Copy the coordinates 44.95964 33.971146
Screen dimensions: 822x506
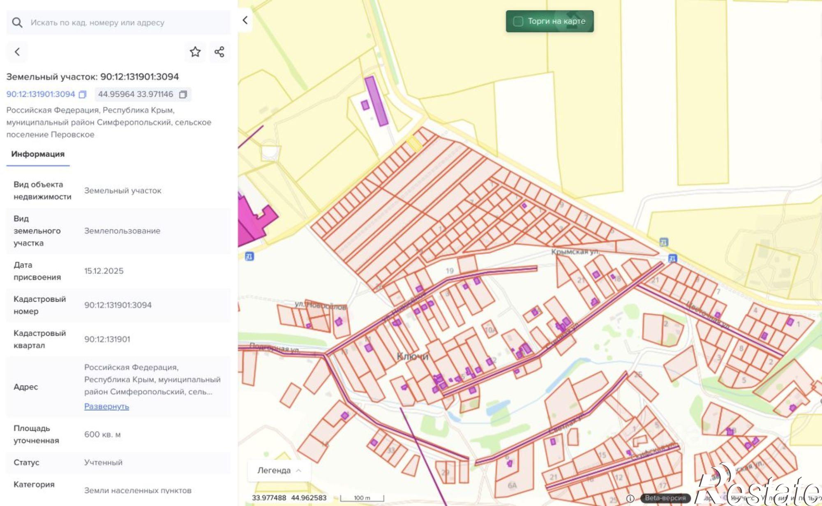coord(183,95)
